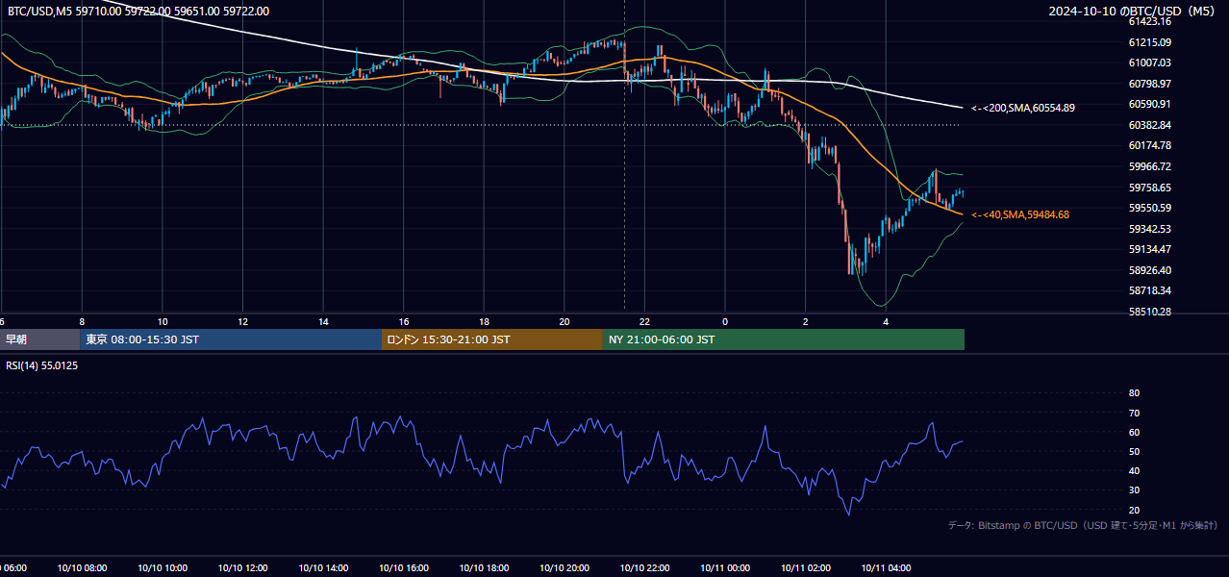The image size is (1229, 577).
Task: Click the RSI level 20 label
Action: coord(1134,510)
